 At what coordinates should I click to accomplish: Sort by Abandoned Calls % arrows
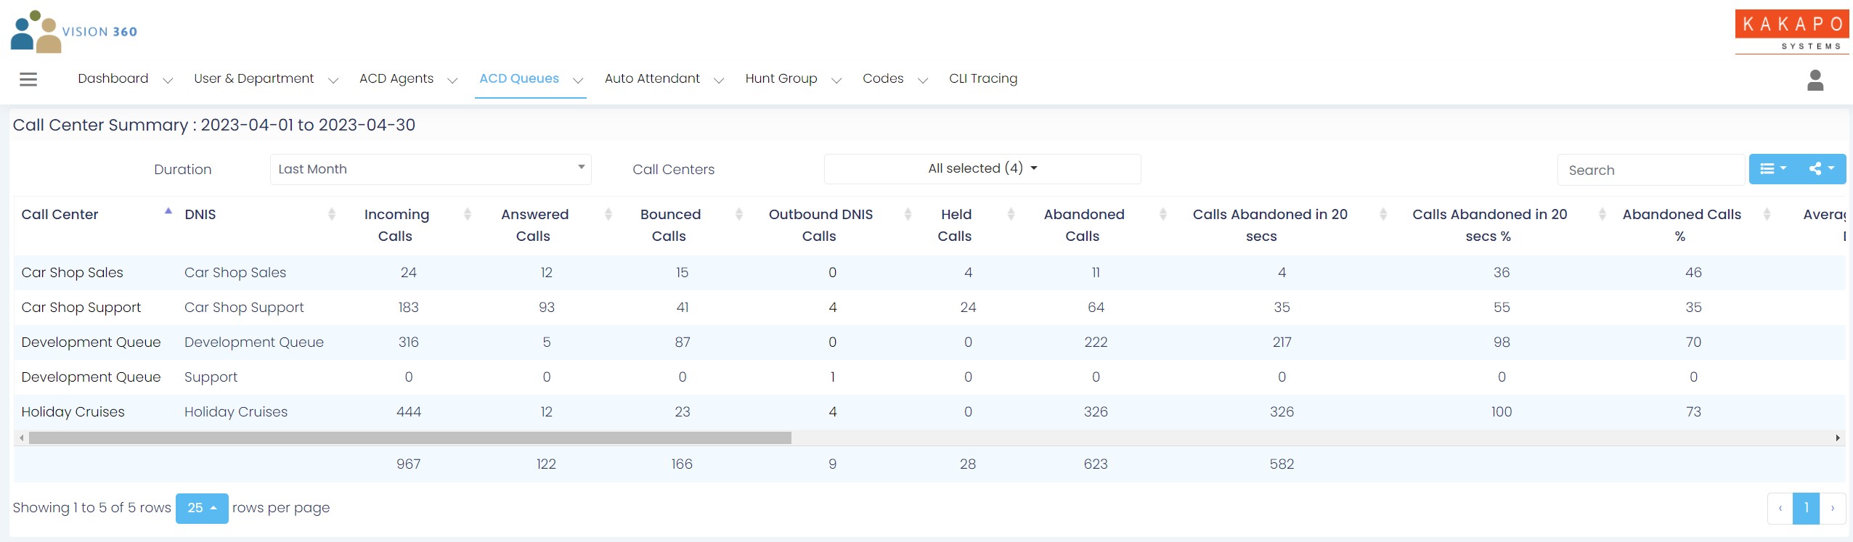1767,214
